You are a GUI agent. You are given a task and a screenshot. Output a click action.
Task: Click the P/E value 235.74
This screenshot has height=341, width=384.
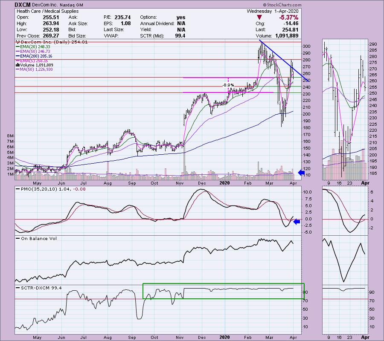[x=122, y=17]
